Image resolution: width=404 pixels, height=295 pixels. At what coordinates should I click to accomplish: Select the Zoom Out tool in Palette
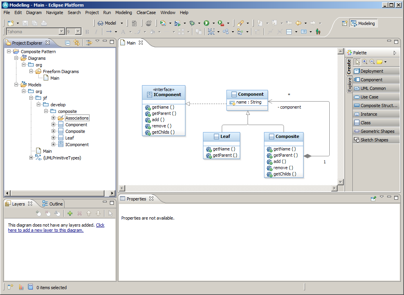[x=372, y=62]
